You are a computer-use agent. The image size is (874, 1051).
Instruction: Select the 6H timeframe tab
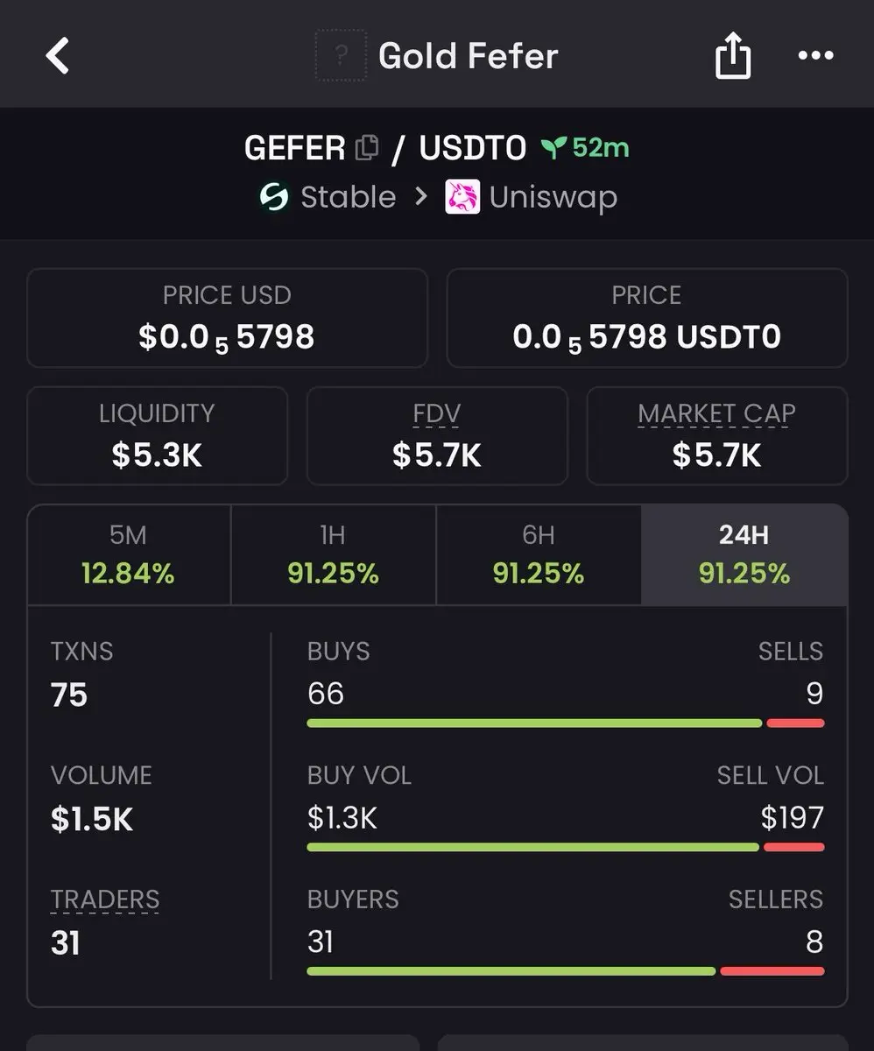539,555
